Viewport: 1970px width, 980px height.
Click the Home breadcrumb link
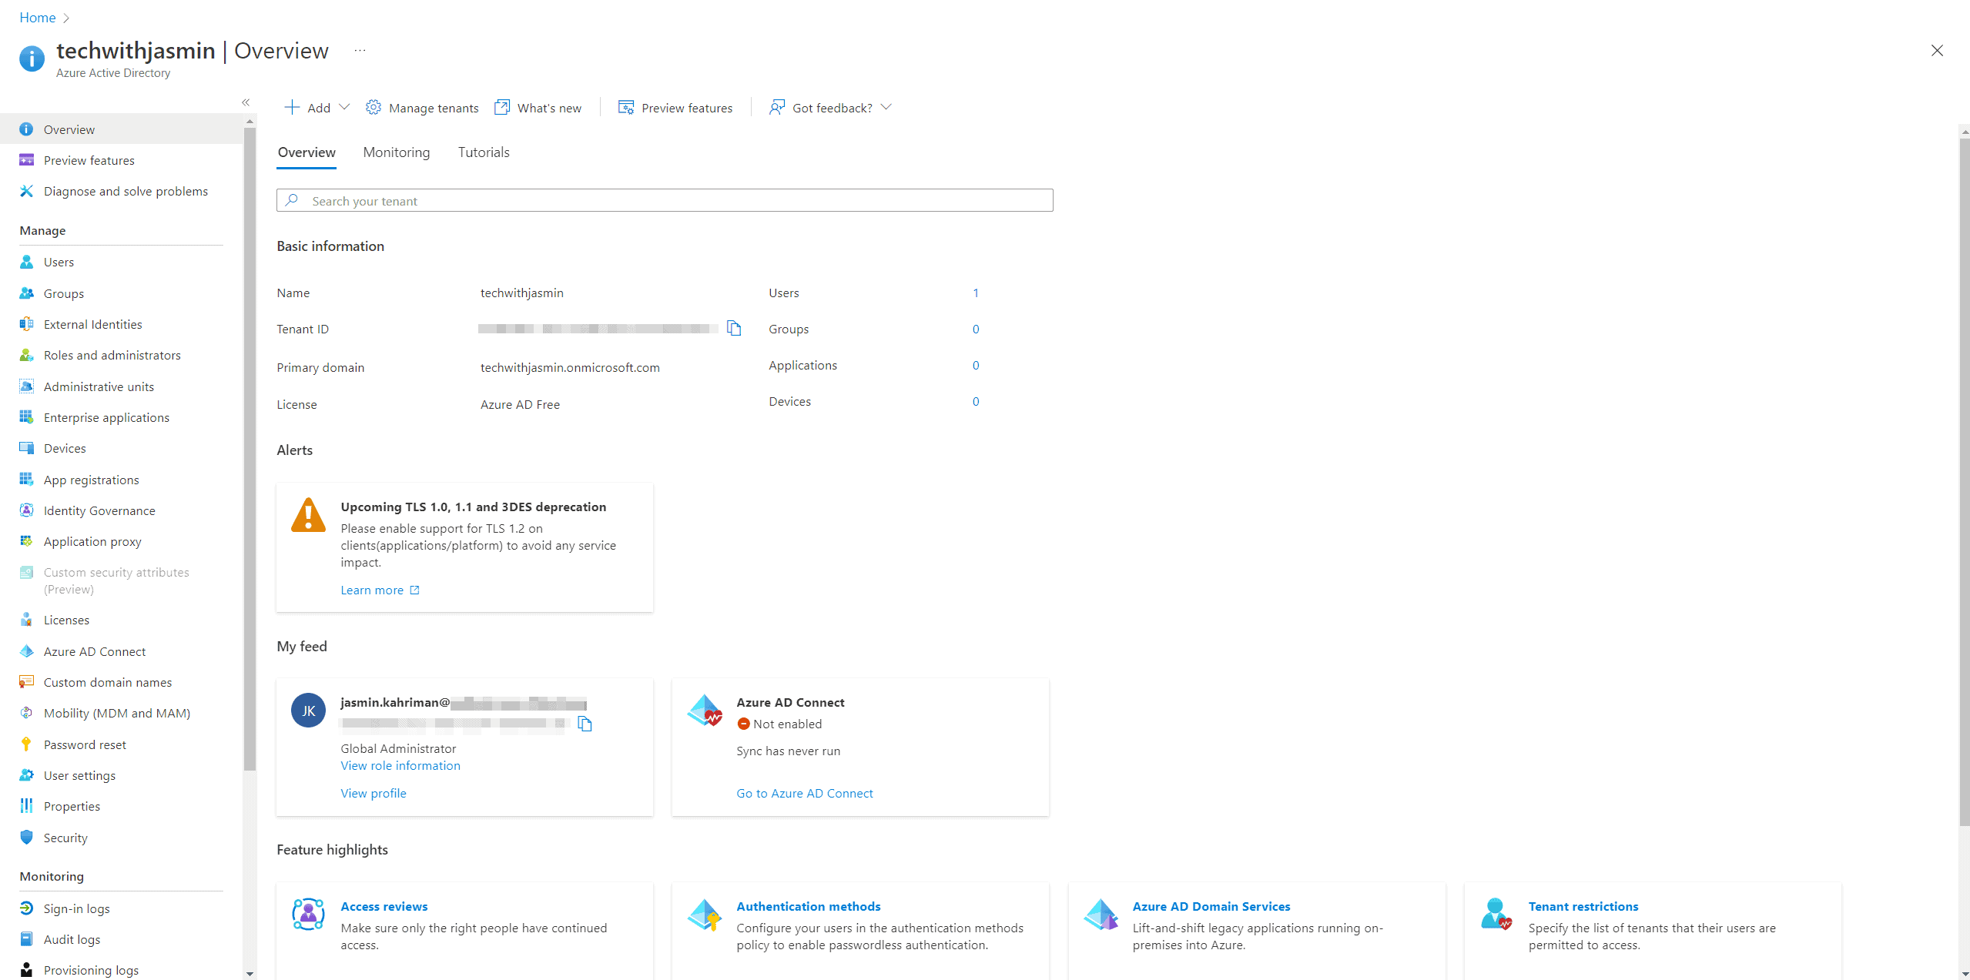point(37,18)
